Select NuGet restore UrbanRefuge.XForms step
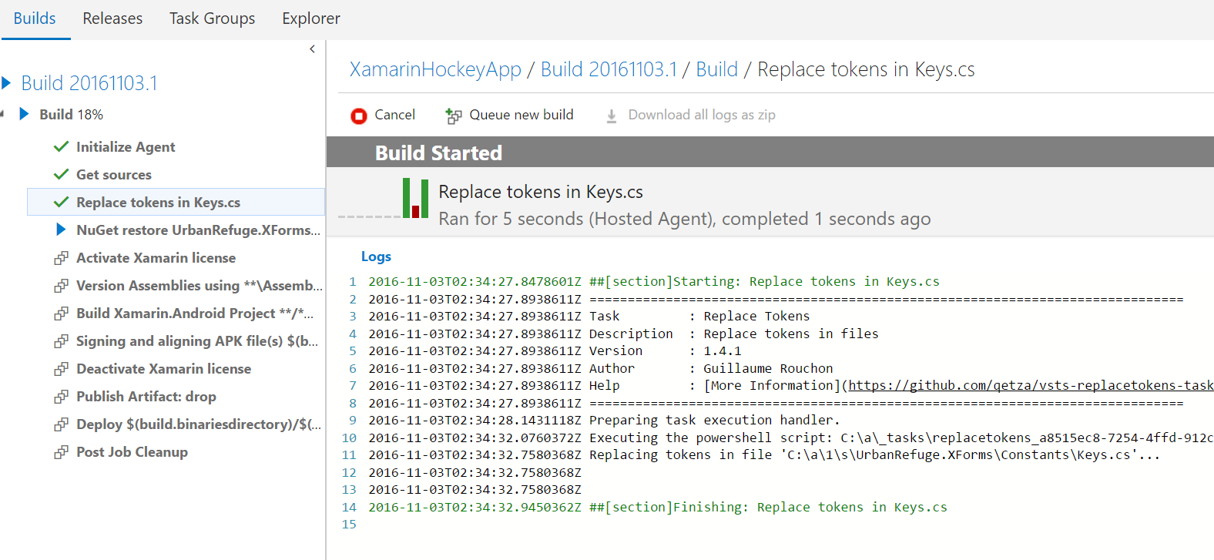Screen dimensions: 1214x560 [x=198, y=230]
